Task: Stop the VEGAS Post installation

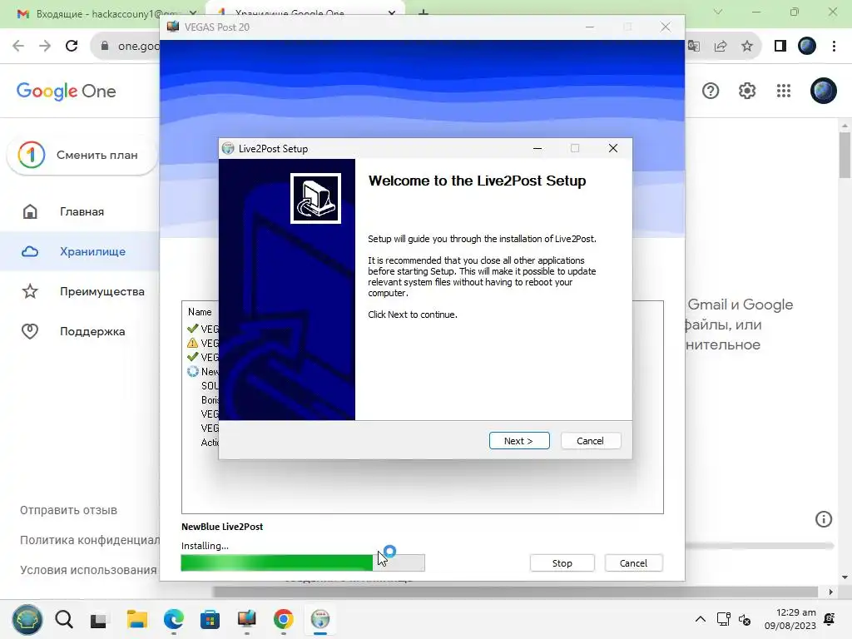Action: (562, 563)
